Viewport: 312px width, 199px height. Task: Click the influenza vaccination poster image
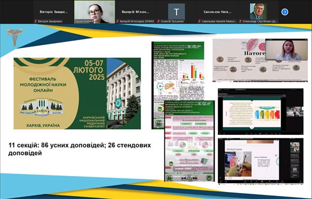(x=189, y=141)
